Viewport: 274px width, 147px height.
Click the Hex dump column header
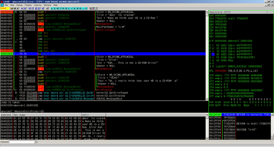(x=47, y=115)
